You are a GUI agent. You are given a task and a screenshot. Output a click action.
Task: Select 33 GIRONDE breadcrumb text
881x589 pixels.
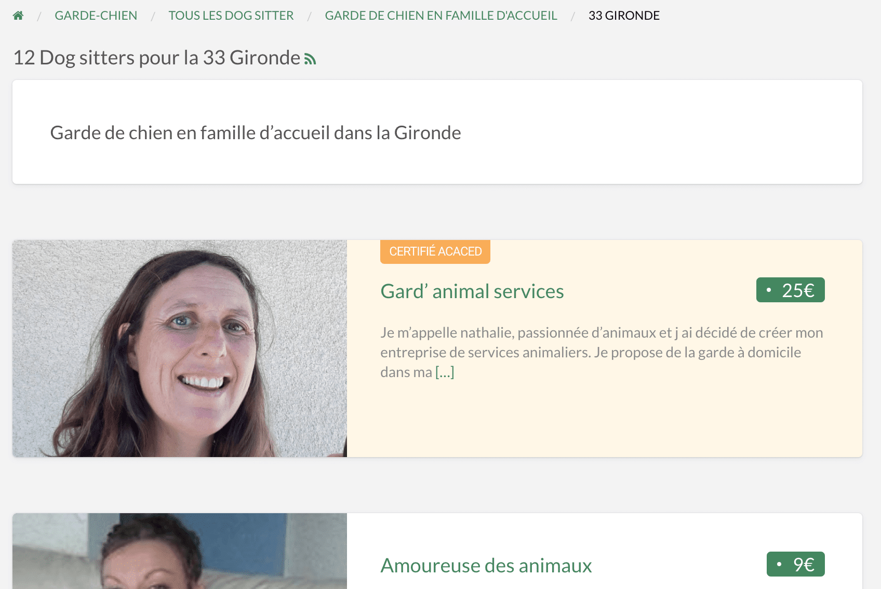click(x=624, y=16)
